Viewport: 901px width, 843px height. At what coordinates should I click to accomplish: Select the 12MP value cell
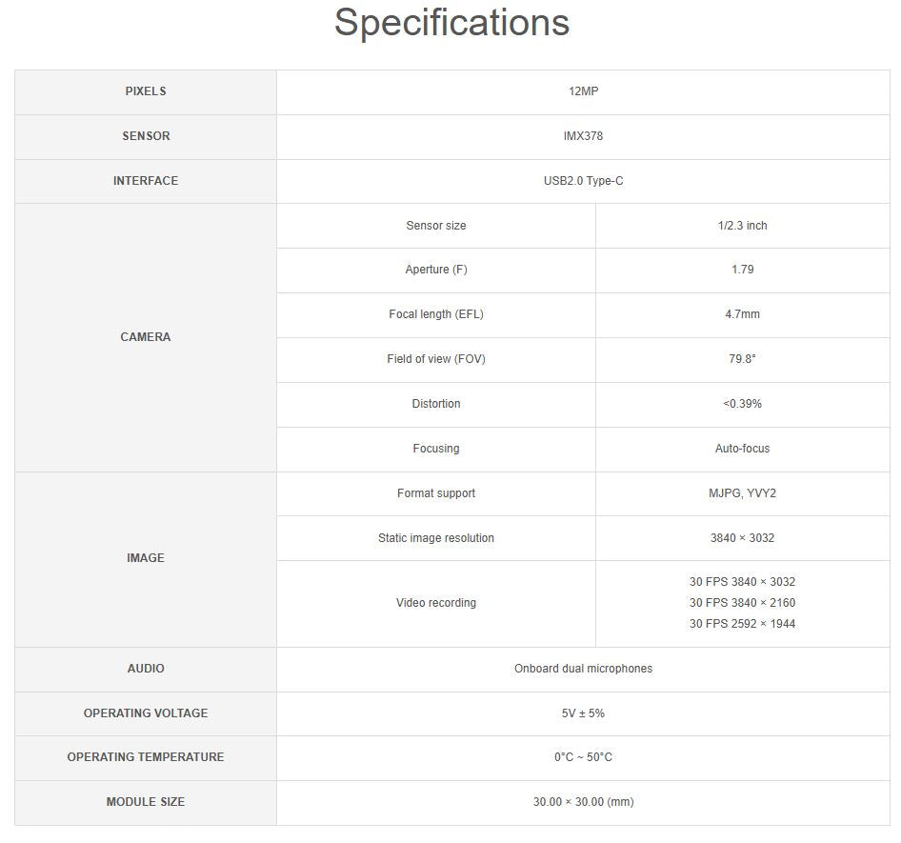583,91
